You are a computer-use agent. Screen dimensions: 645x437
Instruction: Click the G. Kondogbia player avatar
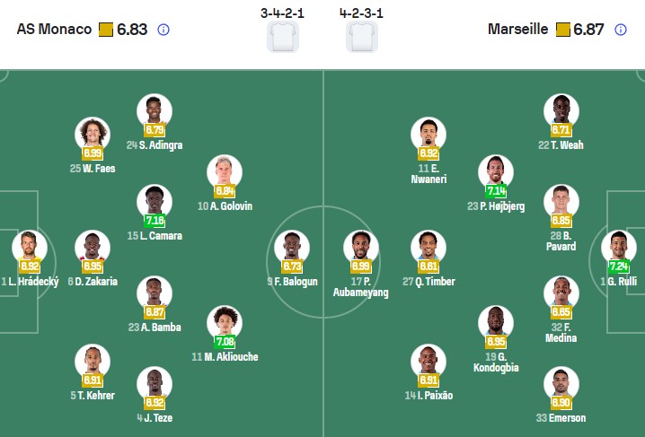(x=496, y=321)
